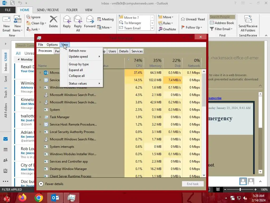Click the Reading view icon in status bar
Viewport: 270px width, 203px height.
(218, 189)
